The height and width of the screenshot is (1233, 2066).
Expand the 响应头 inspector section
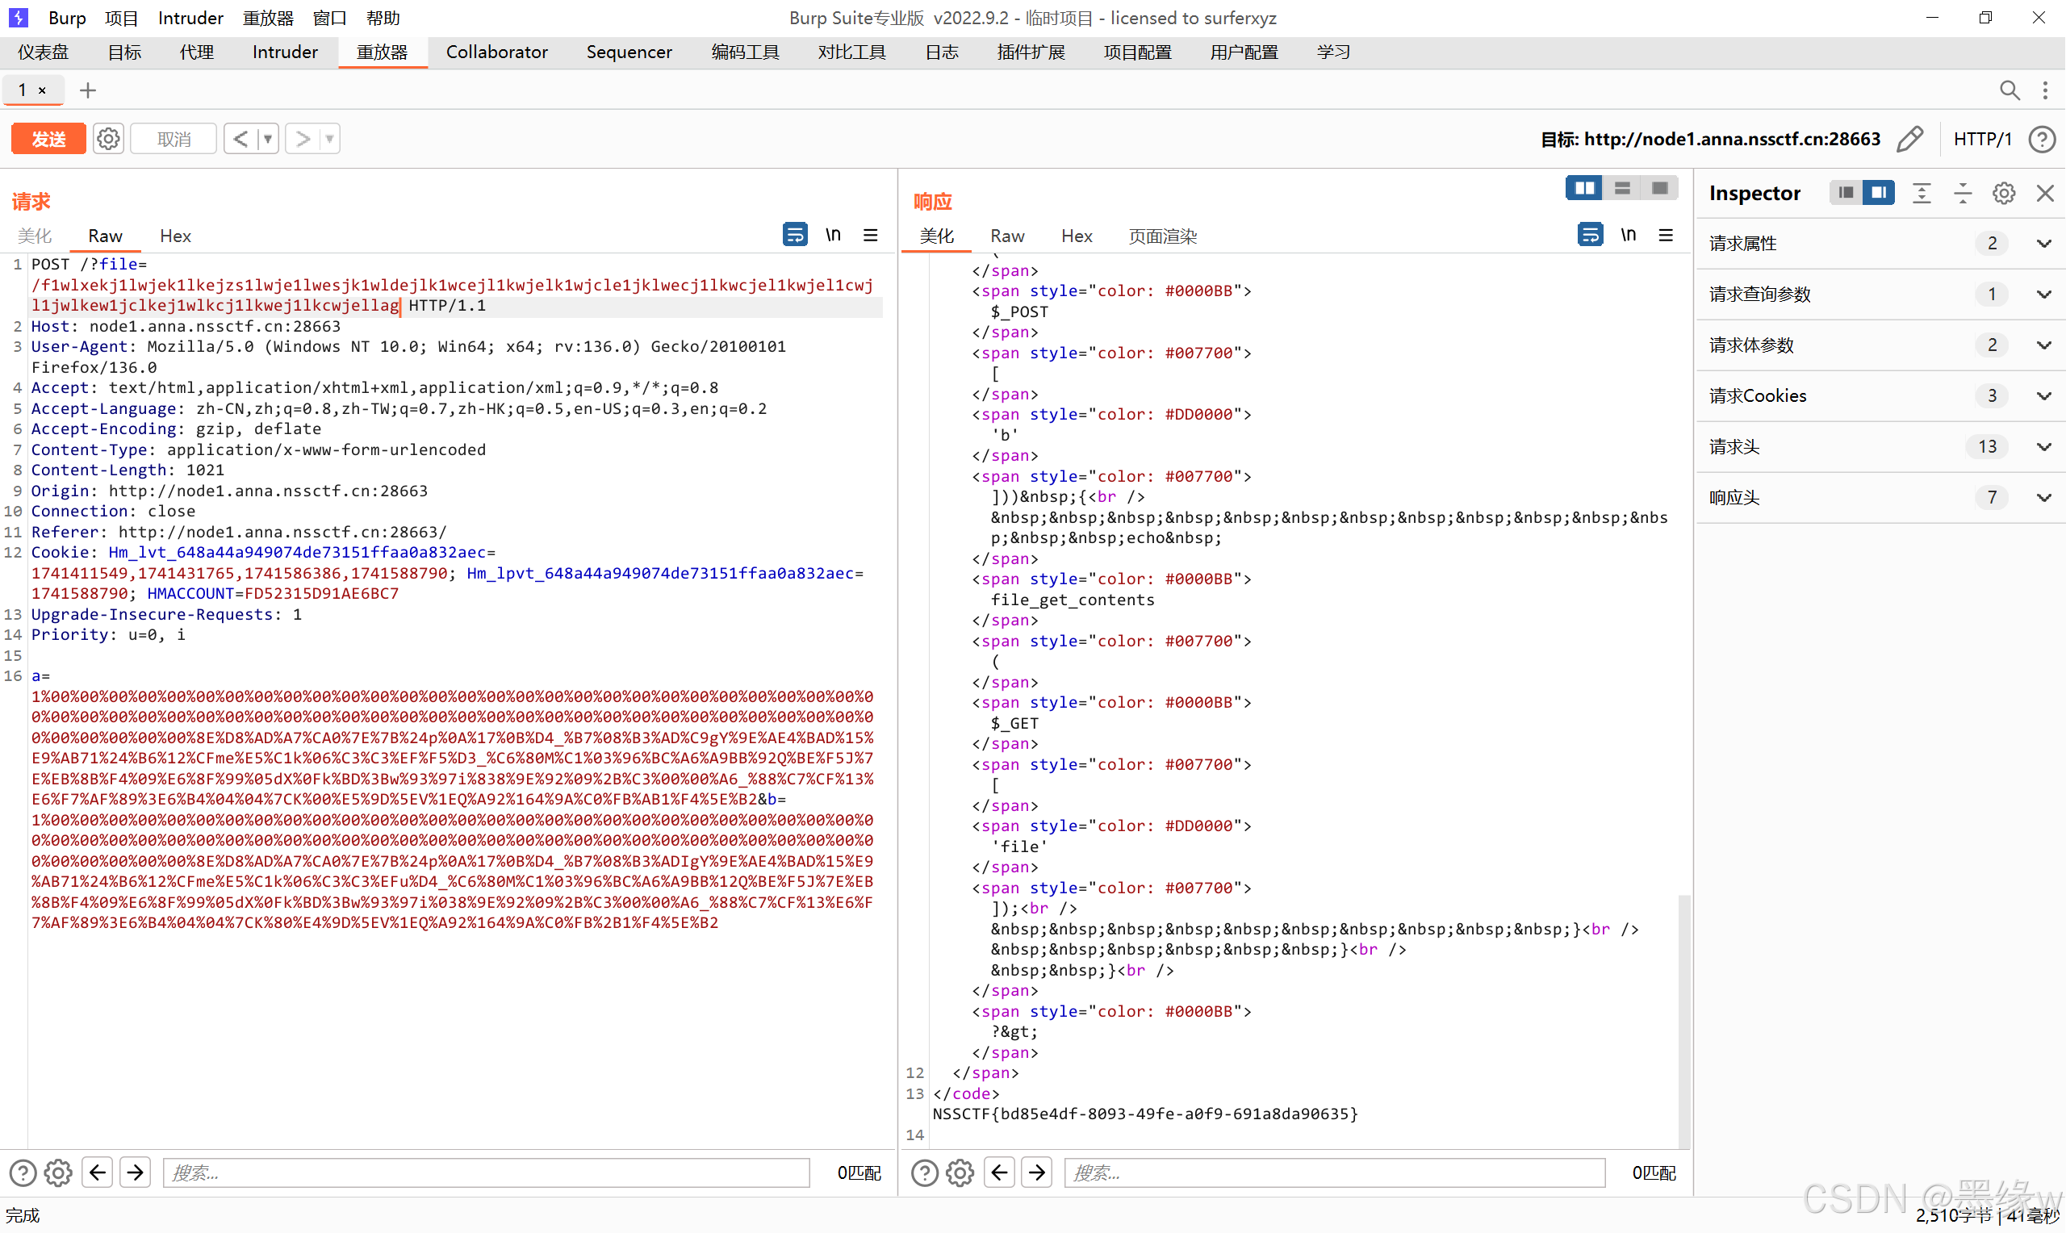(2043, 497)
